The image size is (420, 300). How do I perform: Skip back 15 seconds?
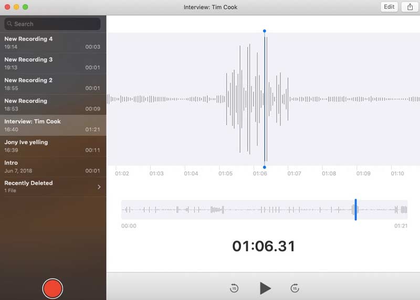pyautogui.click(x=234, y=288)
